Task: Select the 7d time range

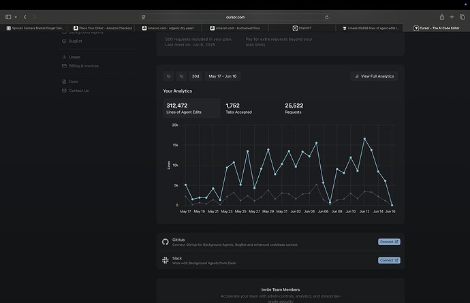Action: (x=181, y=76)
